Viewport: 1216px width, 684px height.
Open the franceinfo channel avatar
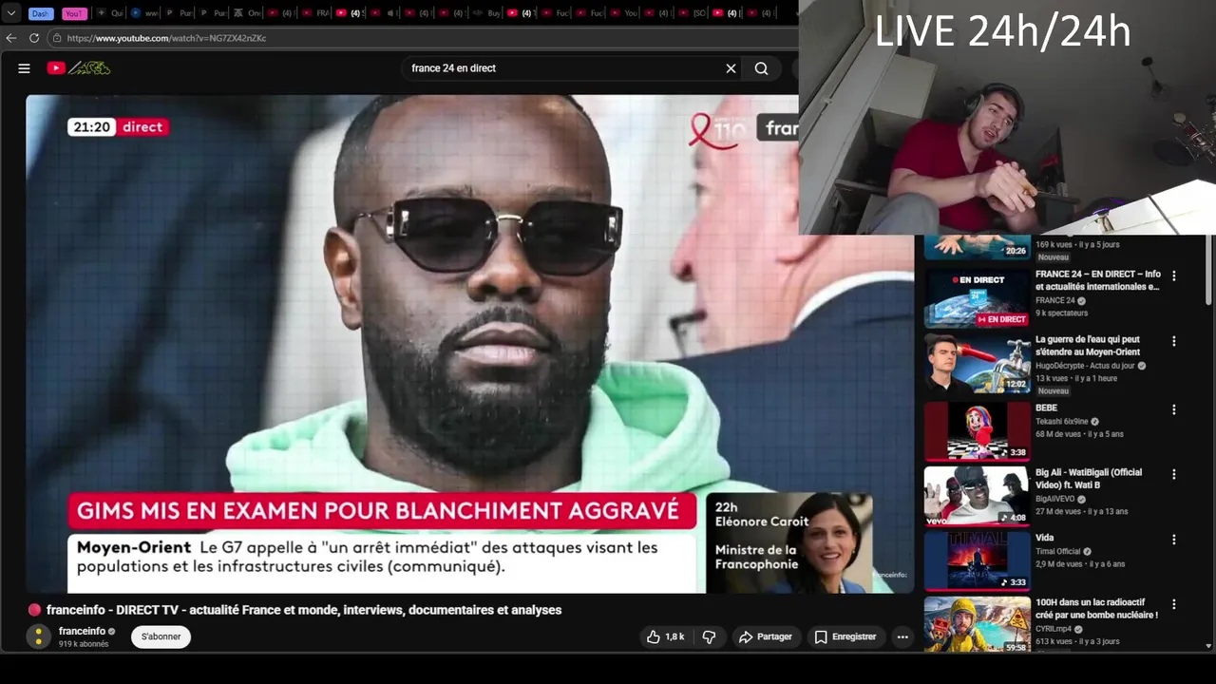pyautogui.click(x=38, y=636)
